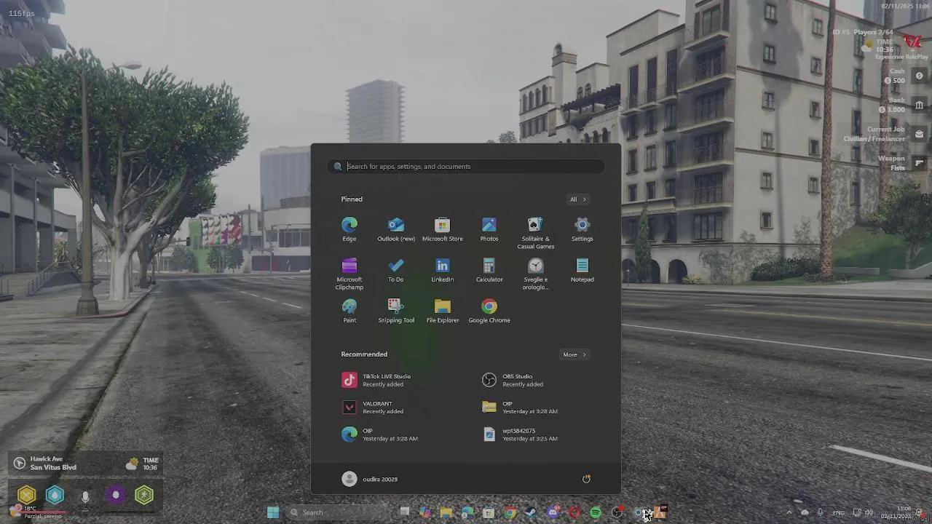The image size is (932, 524).
Task: Open Sveglie e orologio clock app
Action: 536,274
